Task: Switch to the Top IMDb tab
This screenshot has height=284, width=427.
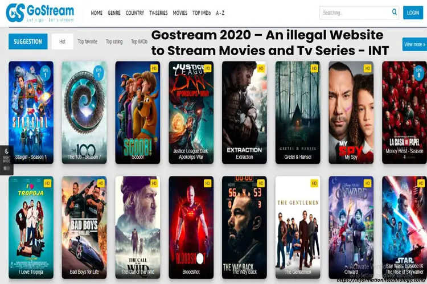Action: [139, 42]
